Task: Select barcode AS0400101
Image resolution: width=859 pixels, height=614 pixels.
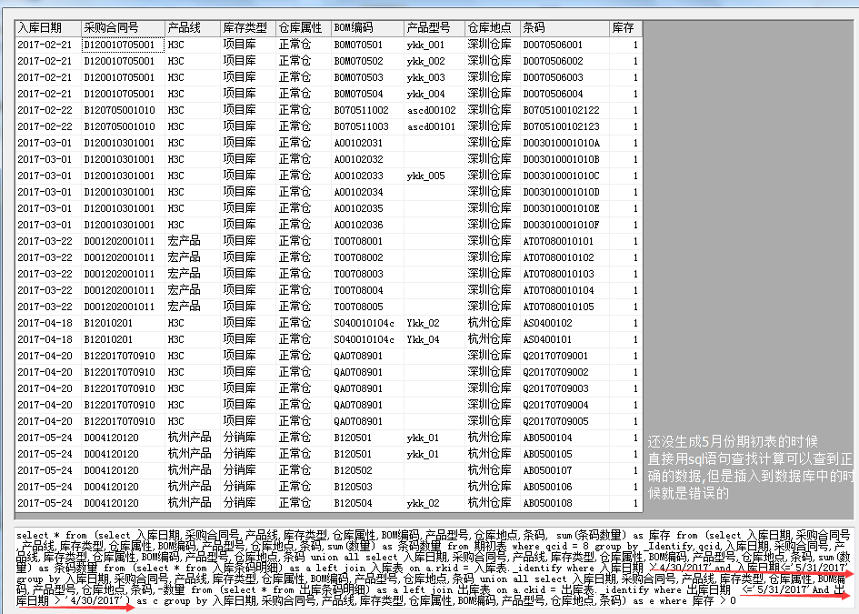Action: [x=564, y=340]
